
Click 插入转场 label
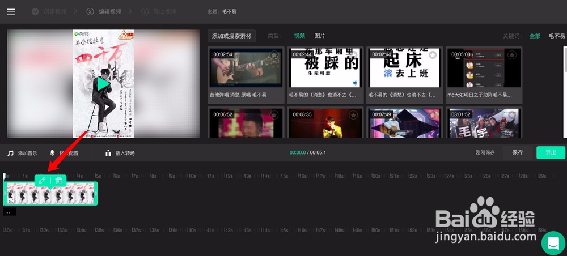[125, 153]
